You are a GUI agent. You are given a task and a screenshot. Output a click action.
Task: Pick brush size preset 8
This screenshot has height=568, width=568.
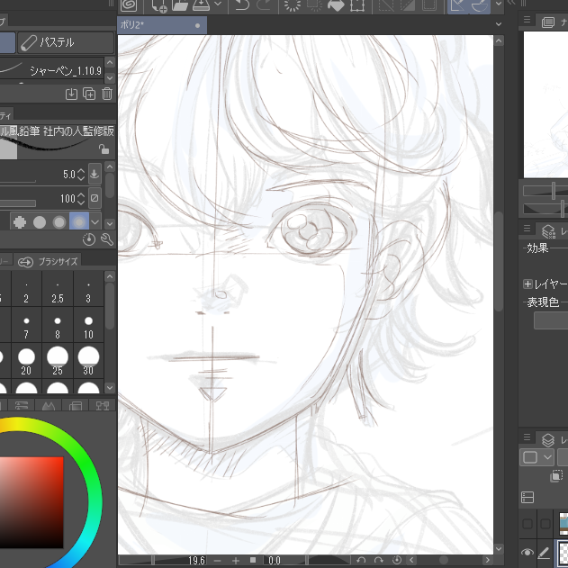pyautogui.click(x=58, y=325)
